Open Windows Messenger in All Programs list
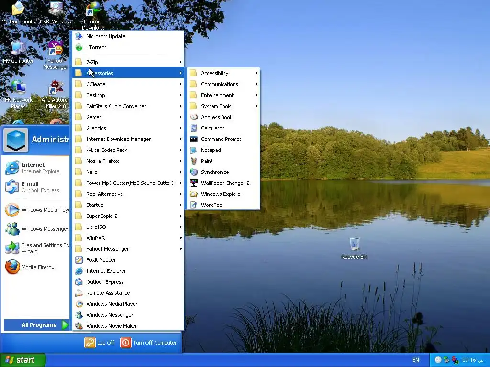 [x=128, y=315]
